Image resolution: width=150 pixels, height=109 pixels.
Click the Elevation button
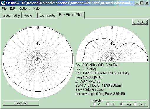coord(21,103)
